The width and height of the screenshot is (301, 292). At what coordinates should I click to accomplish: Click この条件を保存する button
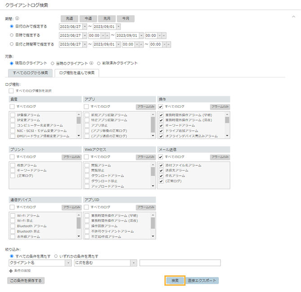click(26, 281)
